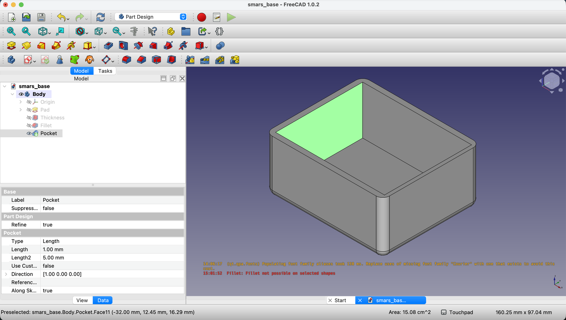Expand the Origin tree node
This screenshot has width=566, height=320.
[21, 102]
